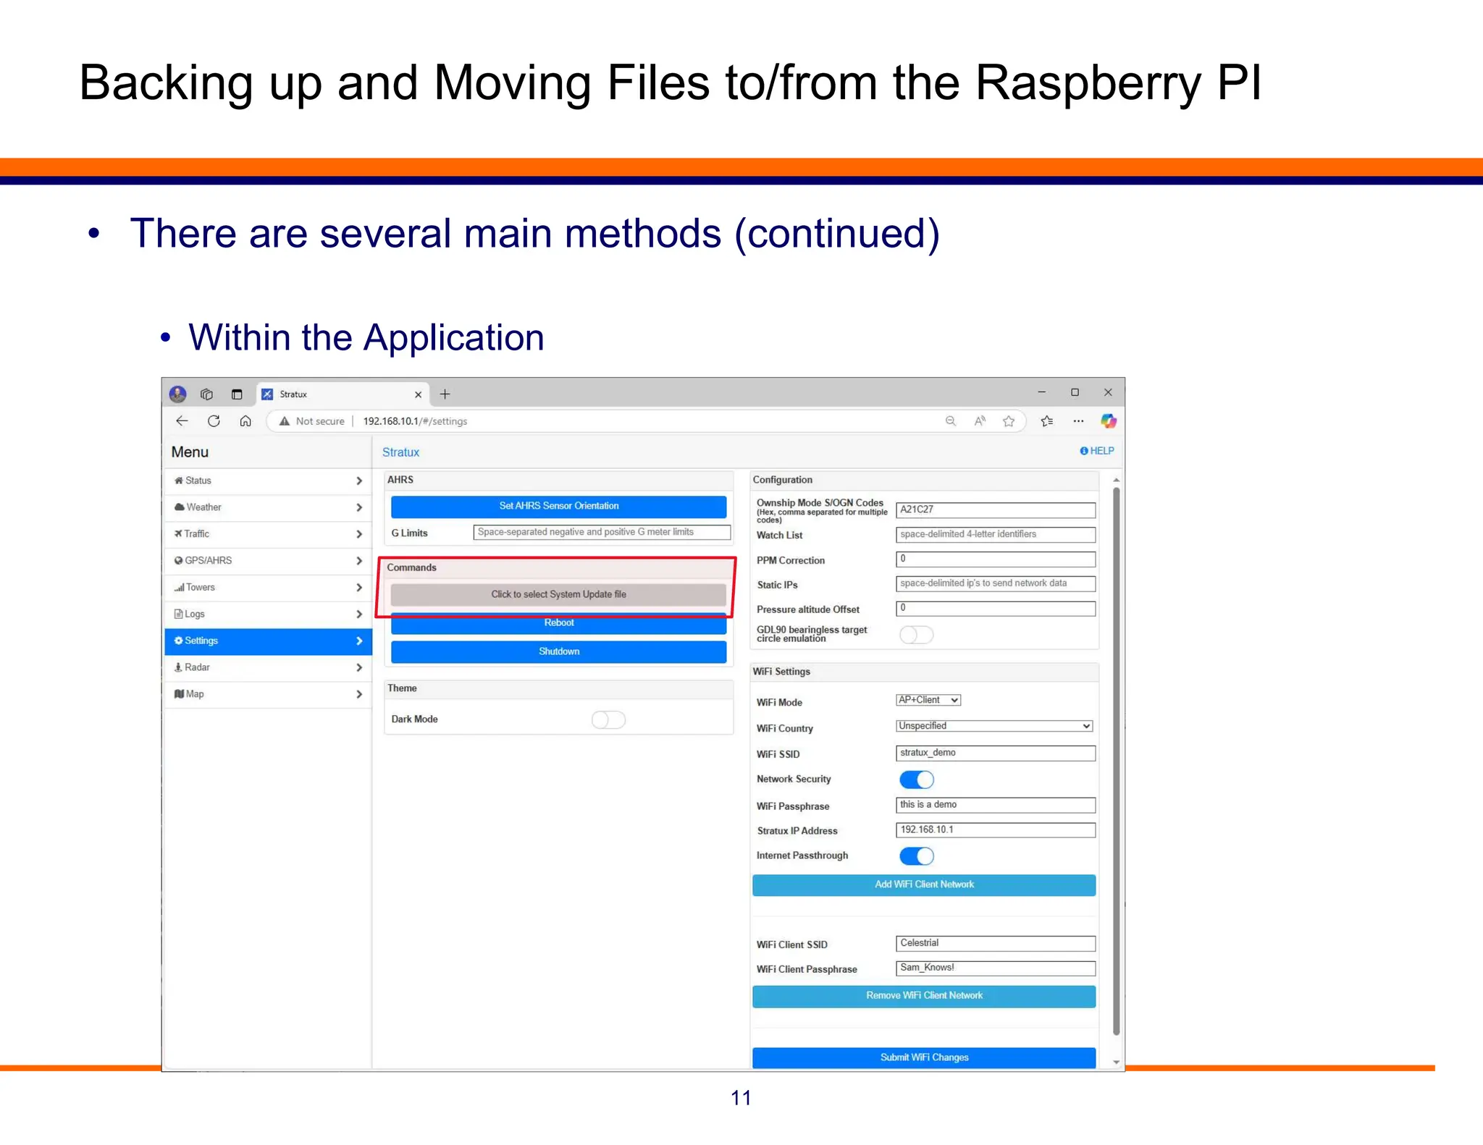Click the chevron on Weather row
This screenshot has height=1145, width=1483.
coord(359,507)
